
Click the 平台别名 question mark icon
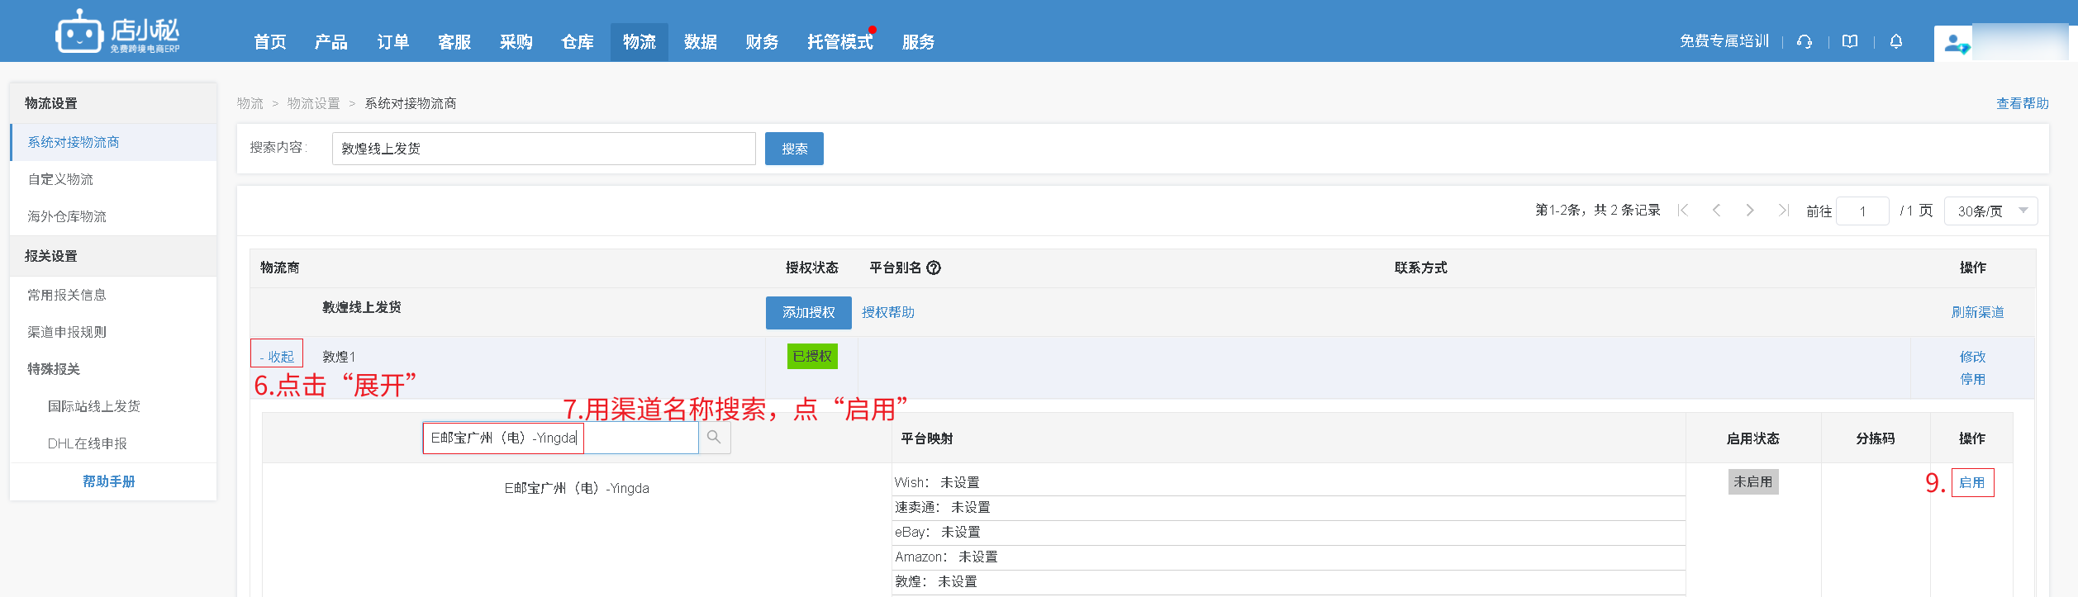point(934,268)
